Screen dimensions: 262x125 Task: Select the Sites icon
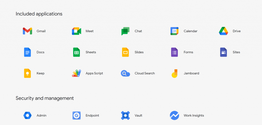(x=223, y=52)
